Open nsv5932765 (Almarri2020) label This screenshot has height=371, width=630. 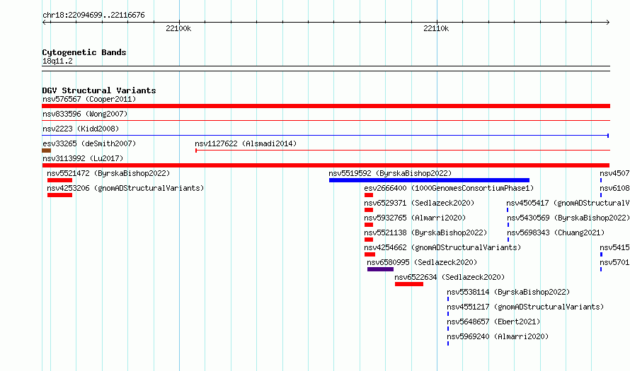[x=415, y=218]
